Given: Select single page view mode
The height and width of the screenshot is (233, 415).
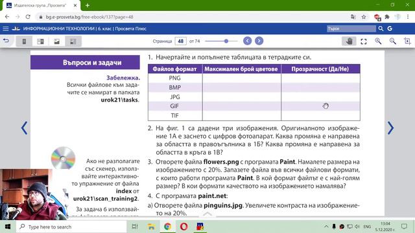Looking at the screenshot, I should click(24, 41).
